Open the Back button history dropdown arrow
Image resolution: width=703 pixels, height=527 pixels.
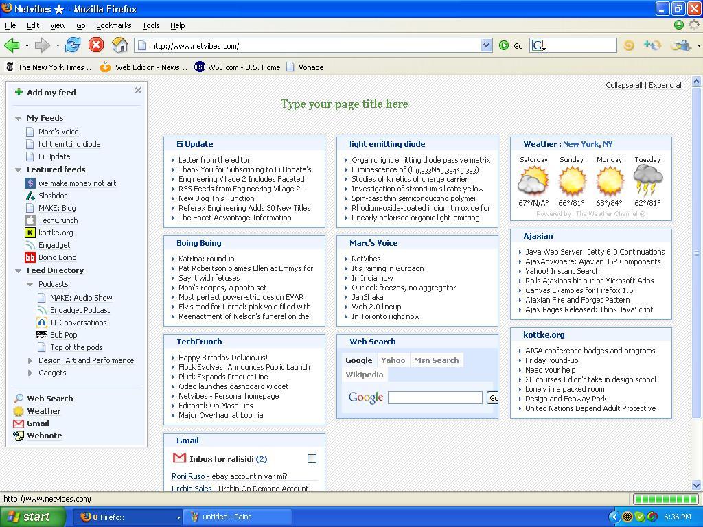click(x=27, y=45)
